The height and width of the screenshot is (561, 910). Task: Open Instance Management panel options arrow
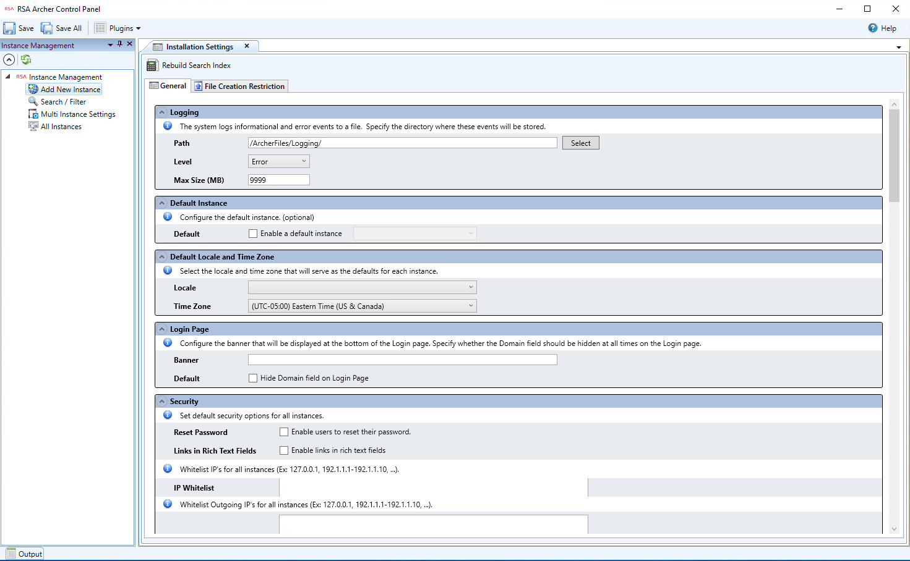tap(110, 44)
